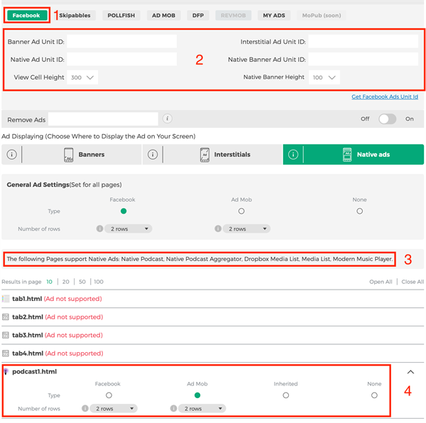Switch to the AD MOB tab
Viewport: 426px width, 423px height.
164,15
